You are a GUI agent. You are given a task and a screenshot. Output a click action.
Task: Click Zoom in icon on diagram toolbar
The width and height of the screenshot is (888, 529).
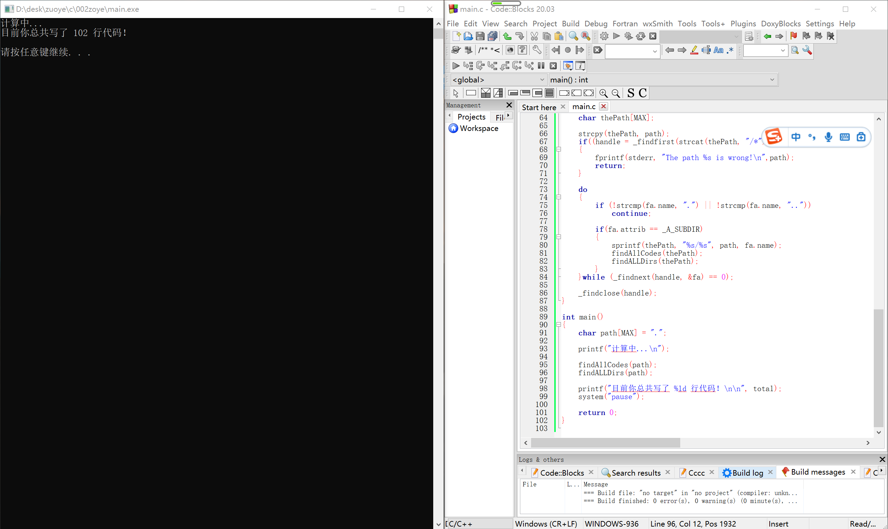(x=603, y=93)
